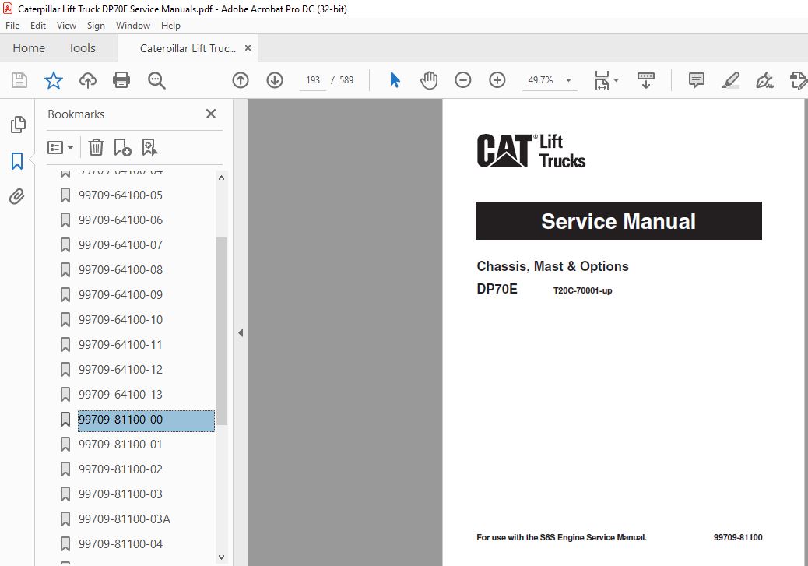The width and height of the screenshot is (808, 566).
Task: Select bookmark 99709-81100-01
Action: [120, 445]
